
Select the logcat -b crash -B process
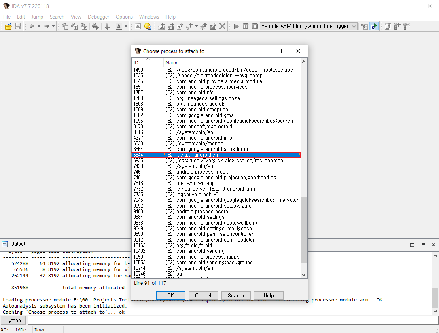point(216,194)
